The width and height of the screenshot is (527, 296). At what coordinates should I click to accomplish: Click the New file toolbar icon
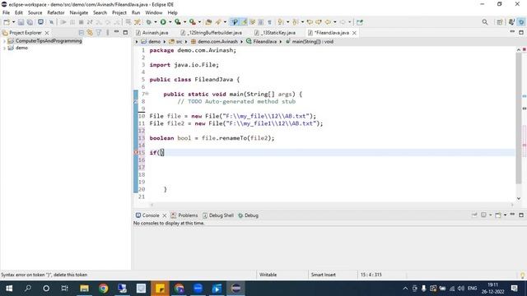pos(7,22)
